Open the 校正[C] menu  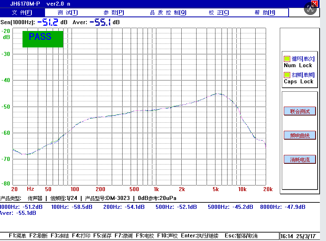(219, 12)
